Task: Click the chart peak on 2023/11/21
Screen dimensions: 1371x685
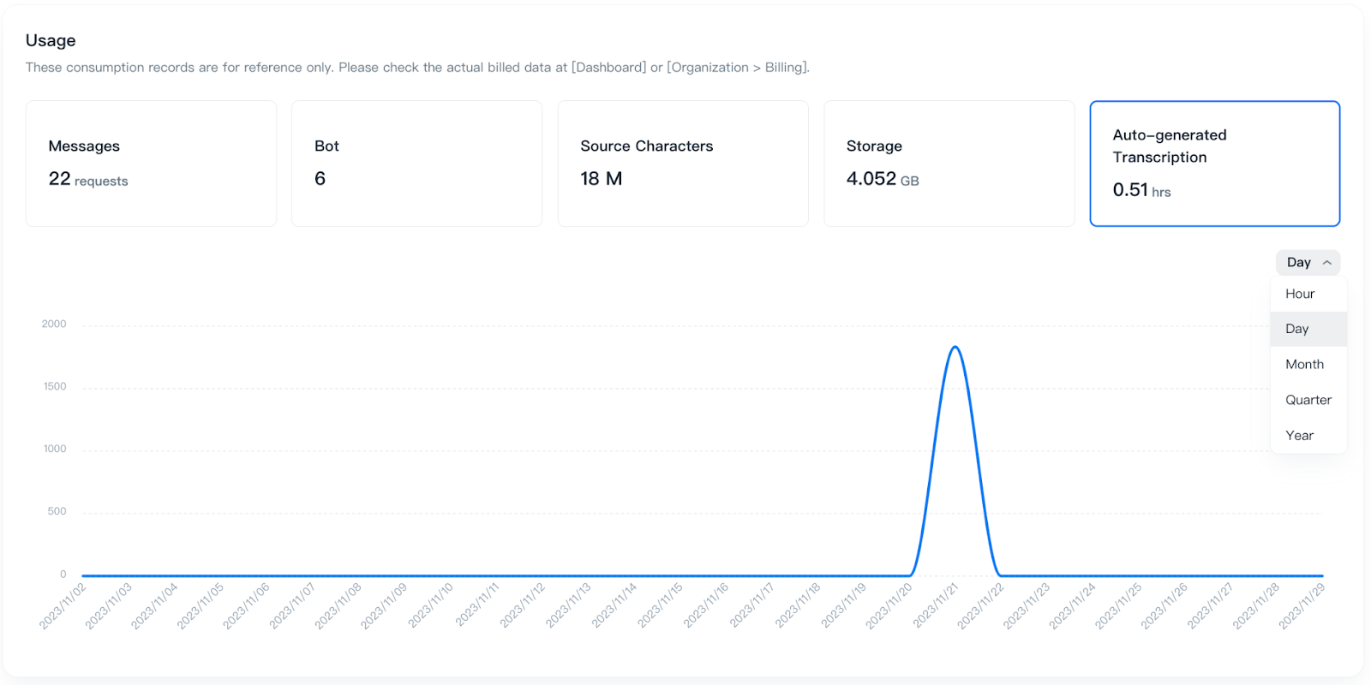Action: coord(955,348)
